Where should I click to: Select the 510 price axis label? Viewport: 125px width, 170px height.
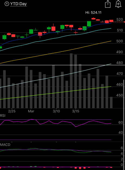[120, 30]
